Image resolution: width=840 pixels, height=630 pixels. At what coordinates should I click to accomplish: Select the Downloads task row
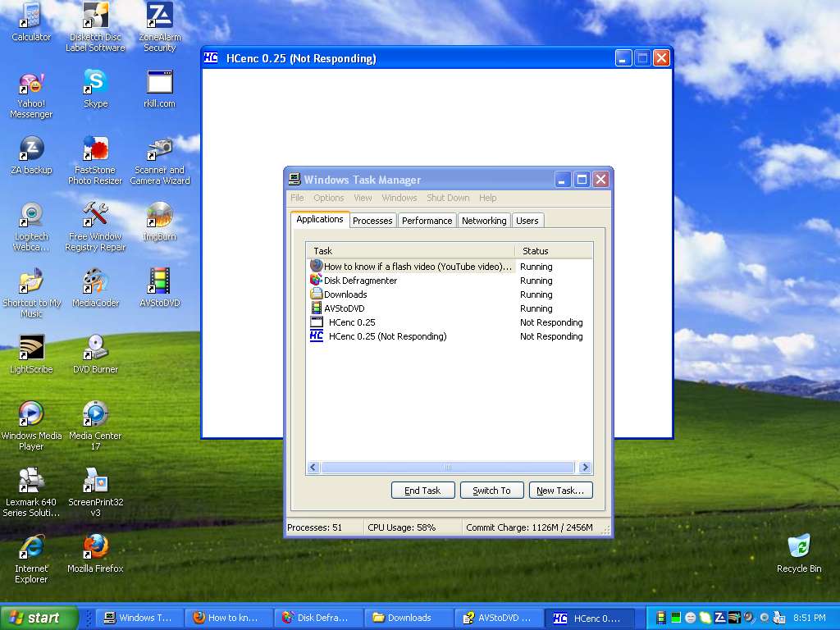(449, 294)
